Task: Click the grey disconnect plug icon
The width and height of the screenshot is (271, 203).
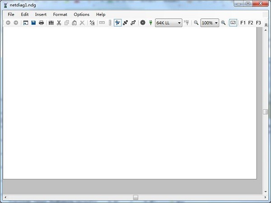Action: pos(187,23)
